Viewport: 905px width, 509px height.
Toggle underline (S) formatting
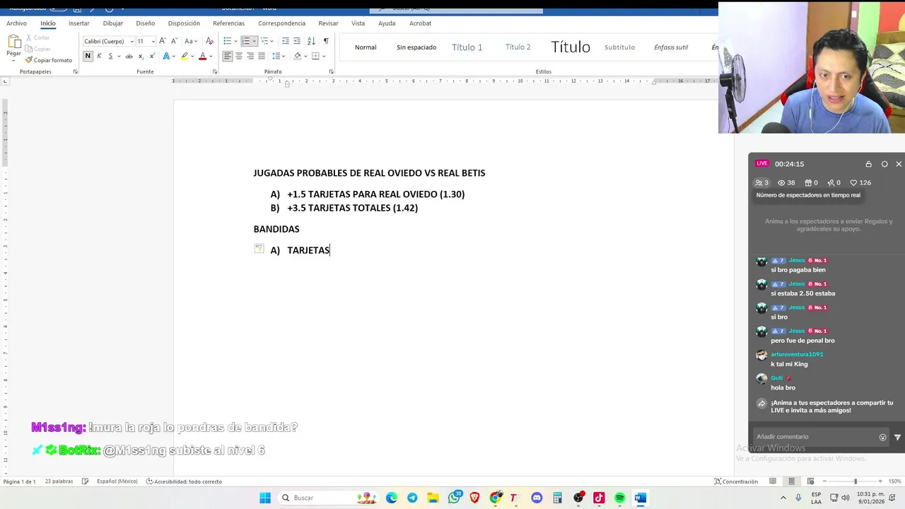(x=110, y=56)
